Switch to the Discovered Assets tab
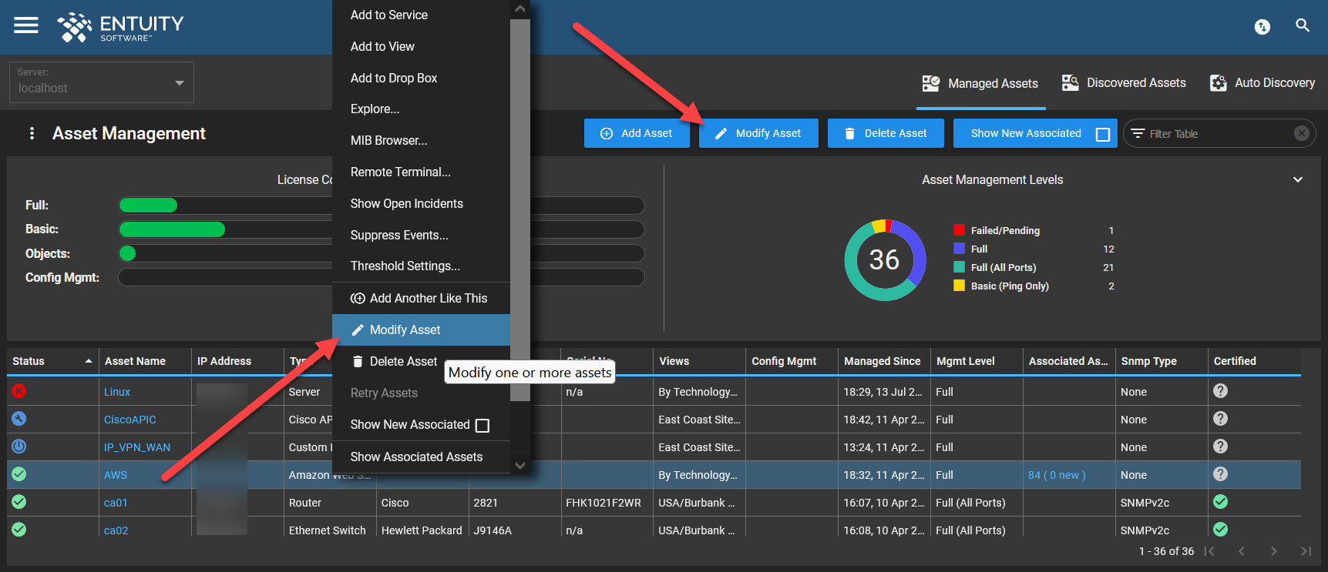 tap(1124, 83)
